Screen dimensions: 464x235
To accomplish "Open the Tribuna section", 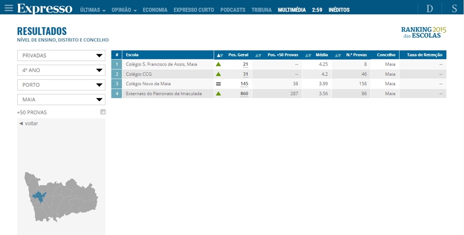I will tap(262, 10).
